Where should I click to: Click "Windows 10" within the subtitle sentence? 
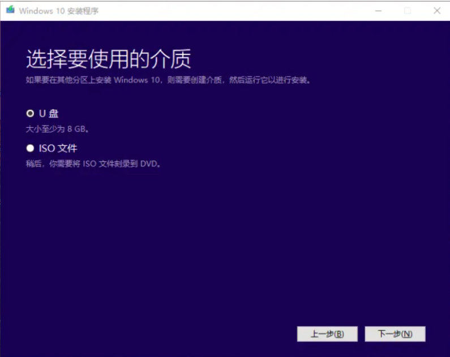pos(138,80)
